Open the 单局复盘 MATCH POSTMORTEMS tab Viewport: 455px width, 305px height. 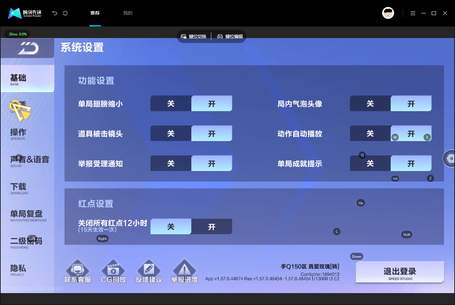click(27, 215)
